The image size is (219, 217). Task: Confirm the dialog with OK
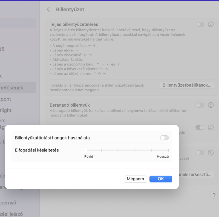[161, 179]
